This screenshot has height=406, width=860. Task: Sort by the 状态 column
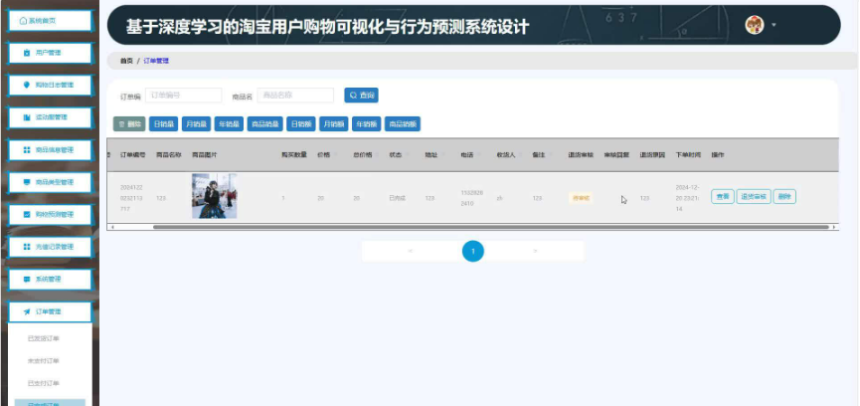[396, 155]
